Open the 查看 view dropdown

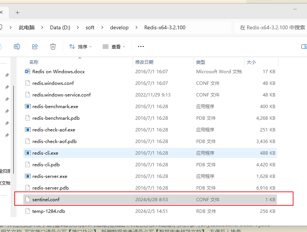pos(114,47)
